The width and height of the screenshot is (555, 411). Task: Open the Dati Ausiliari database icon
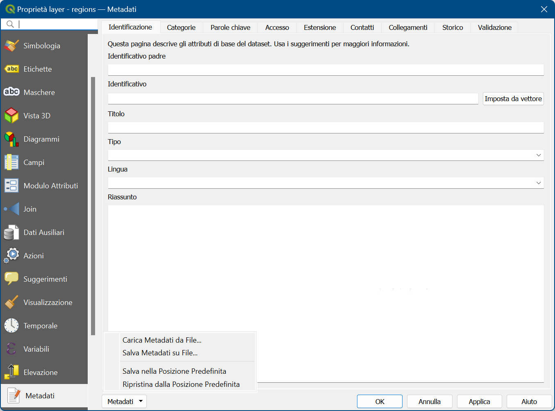coord(11,233)
